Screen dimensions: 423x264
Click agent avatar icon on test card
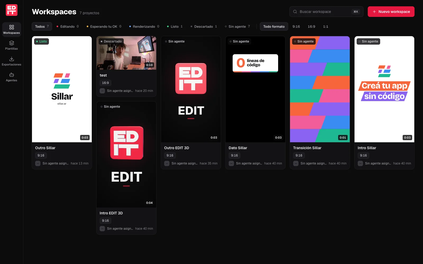(x=102, y=91)
